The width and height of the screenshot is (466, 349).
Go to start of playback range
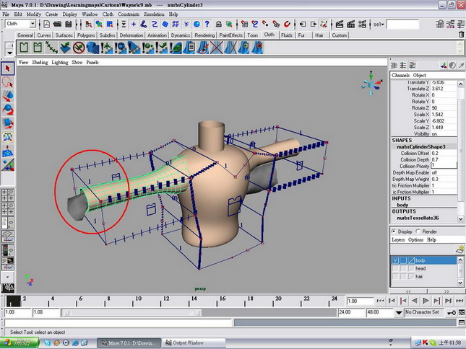pos(381,301)
